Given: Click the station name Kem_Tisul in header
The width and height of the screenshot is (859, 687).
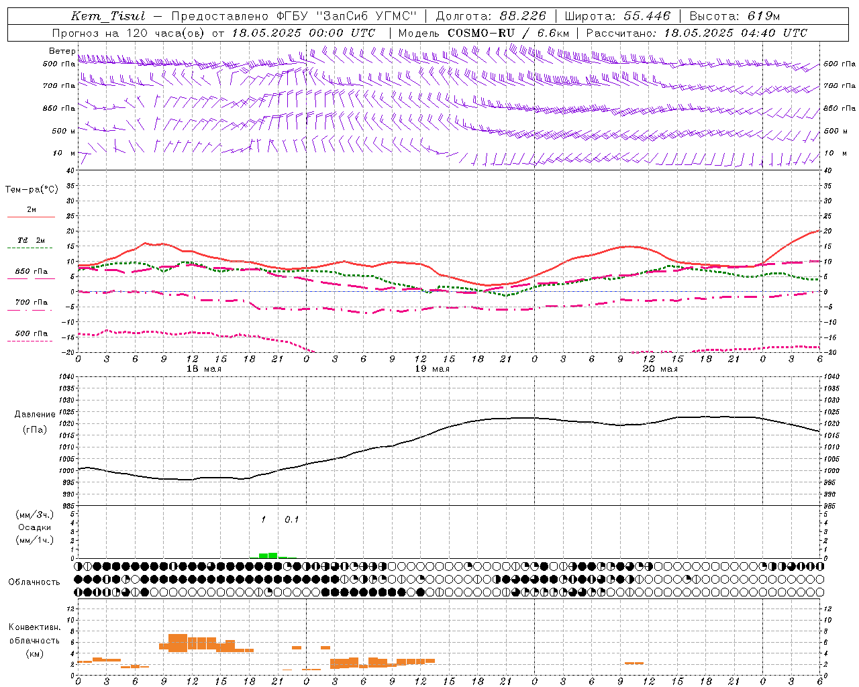Looking at the screenshot, I should tap(109, 16).
